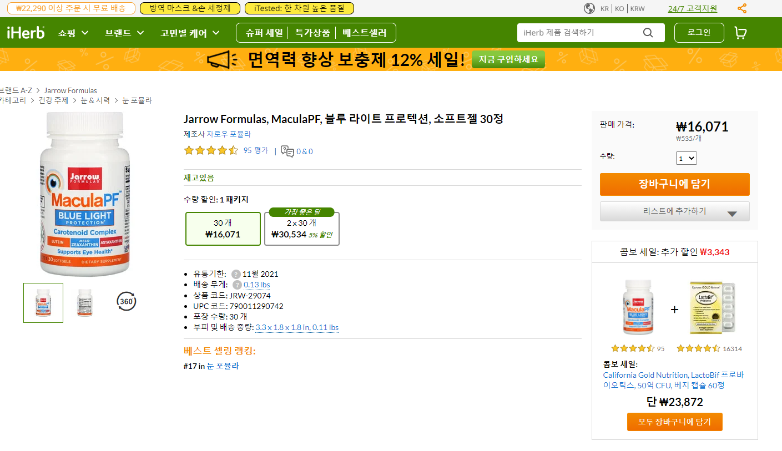The height and width of the screenshot is (451, 782).
Task: Expand the 고민별 케어 menu
Action: (x=190, y=33)
